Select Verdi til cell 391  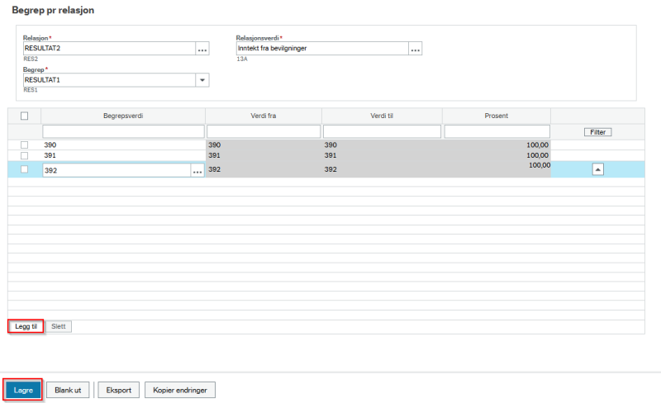382,155
